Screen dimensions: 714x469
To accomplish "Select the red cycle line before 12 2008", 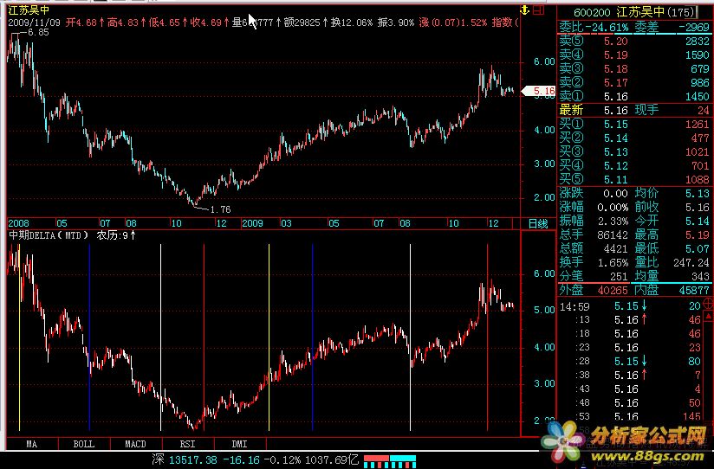I will click(204, 337).
